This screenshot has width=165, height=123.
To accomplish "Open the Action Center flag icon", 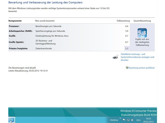I will 124,120.
